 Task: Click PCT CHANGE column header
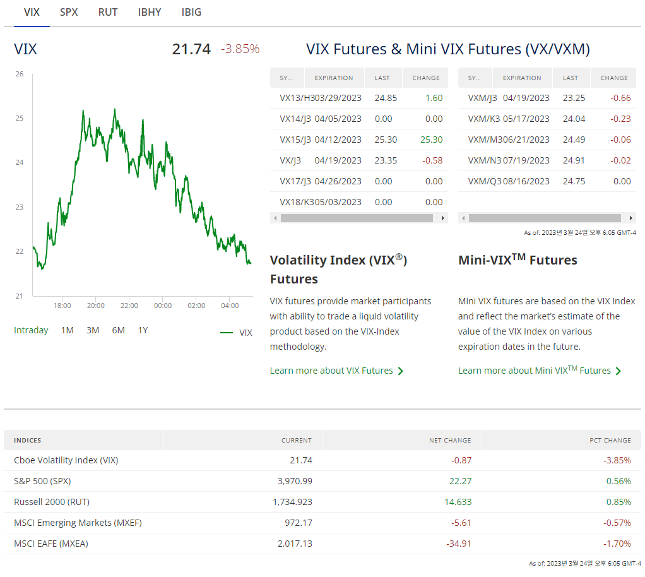pyautogui.click(x=562, y=441)
